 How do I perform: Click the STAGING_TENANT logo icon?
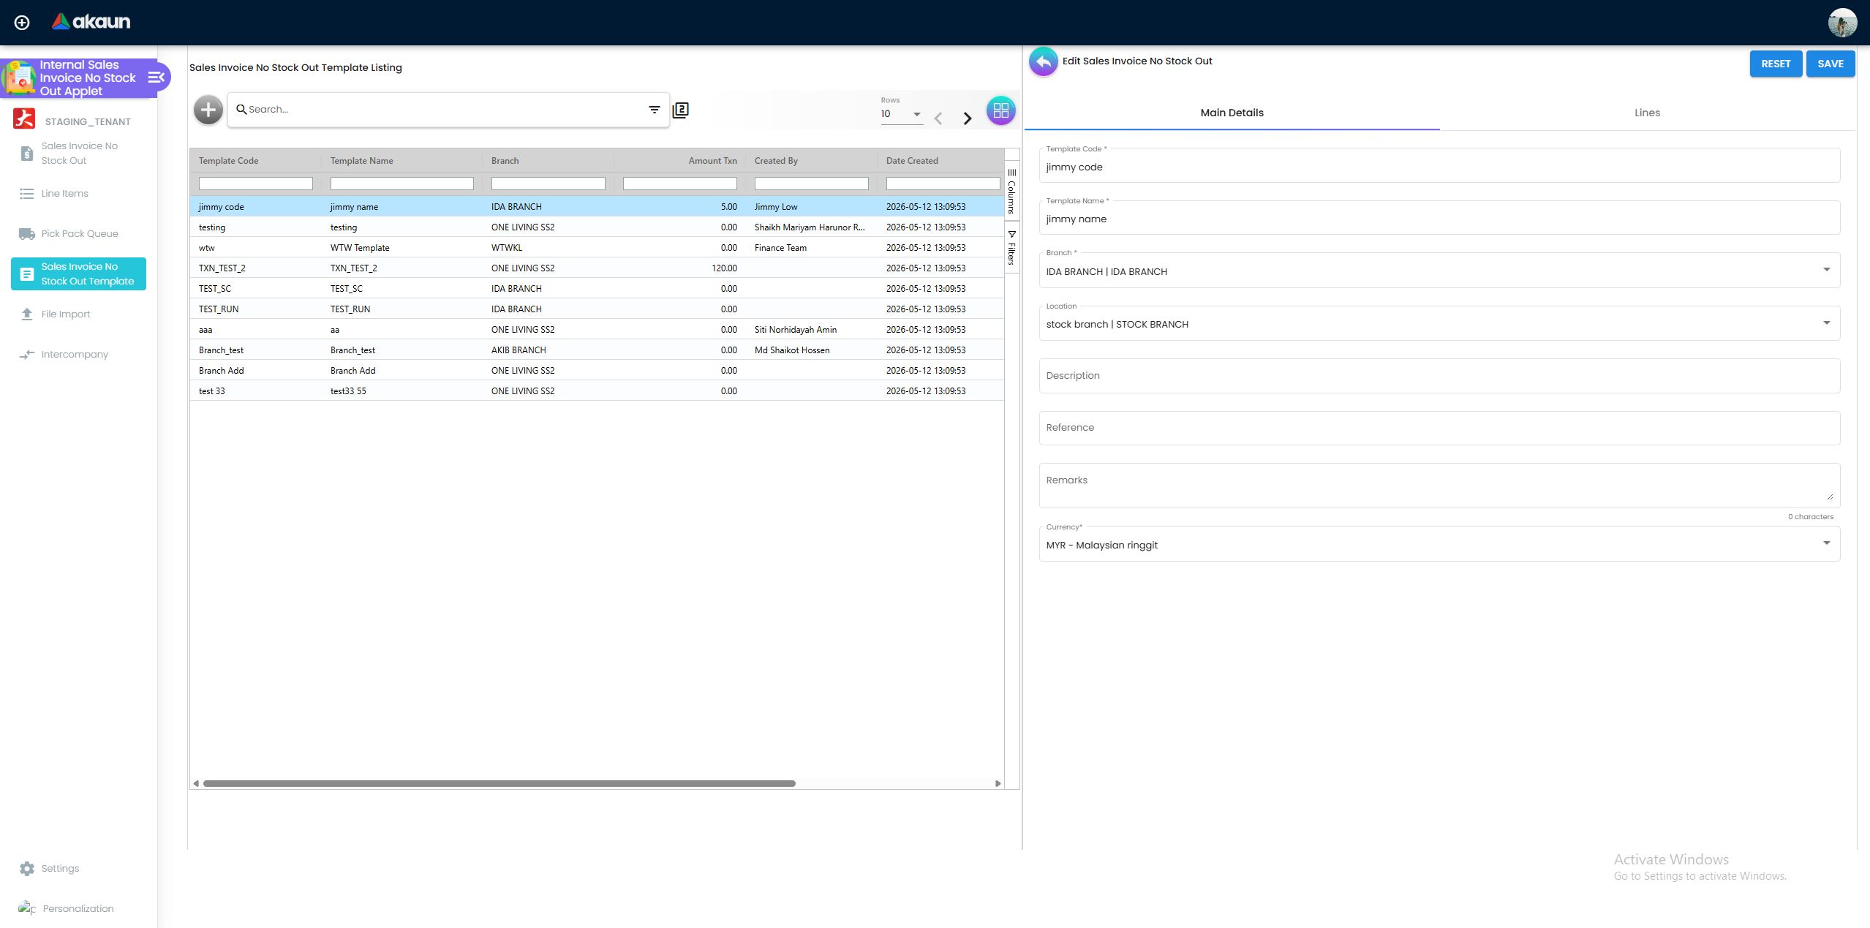tap(24, 118)
